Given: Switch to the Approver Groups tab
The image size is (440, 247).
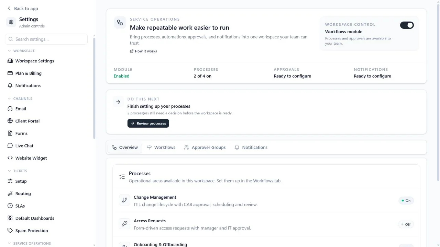Looking at the screenshot, I should click(x=205, y=148).
